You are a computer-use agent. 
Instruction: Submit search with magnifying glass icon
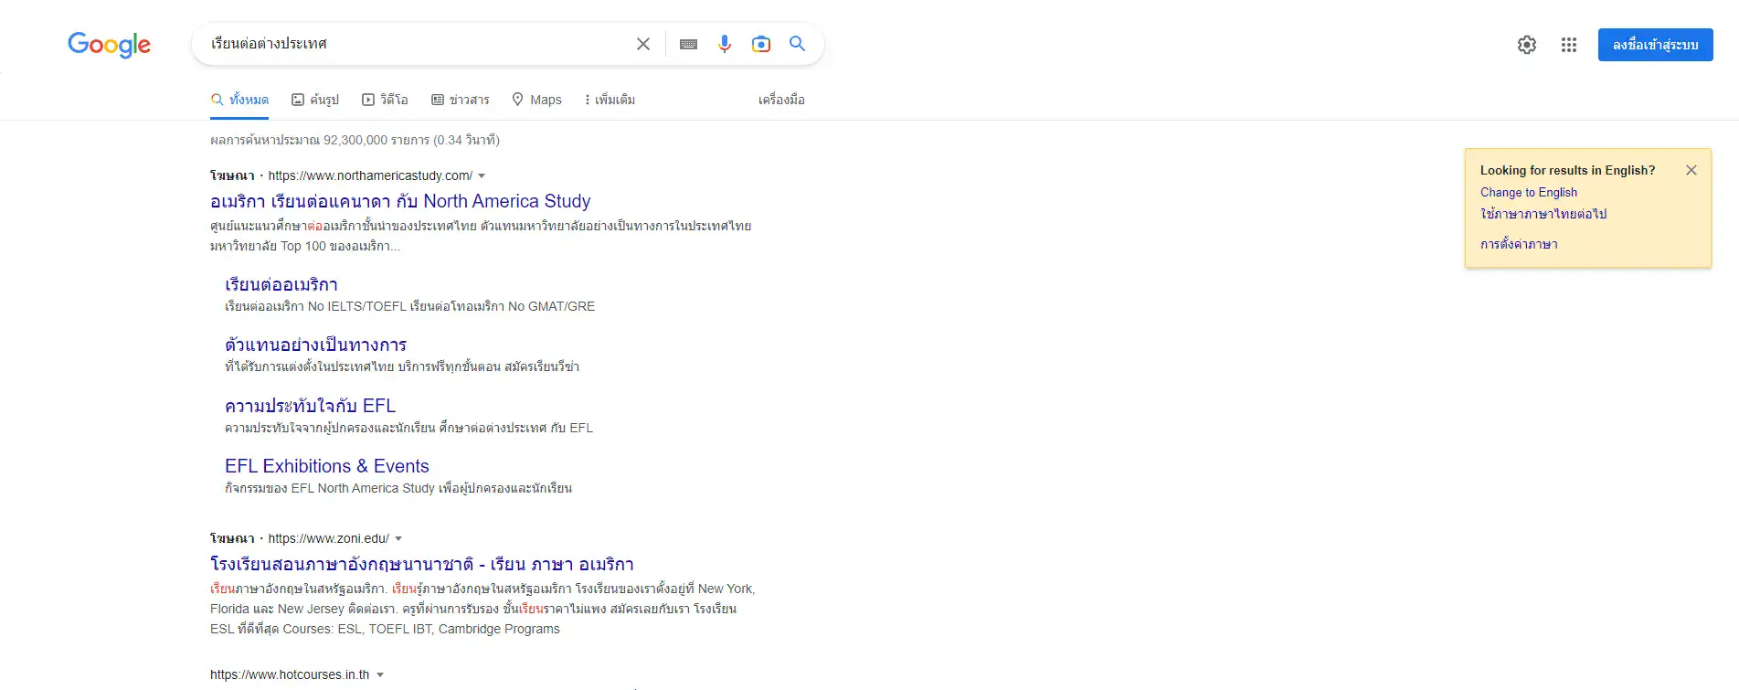pyautogui.click(x=797, y=44)
